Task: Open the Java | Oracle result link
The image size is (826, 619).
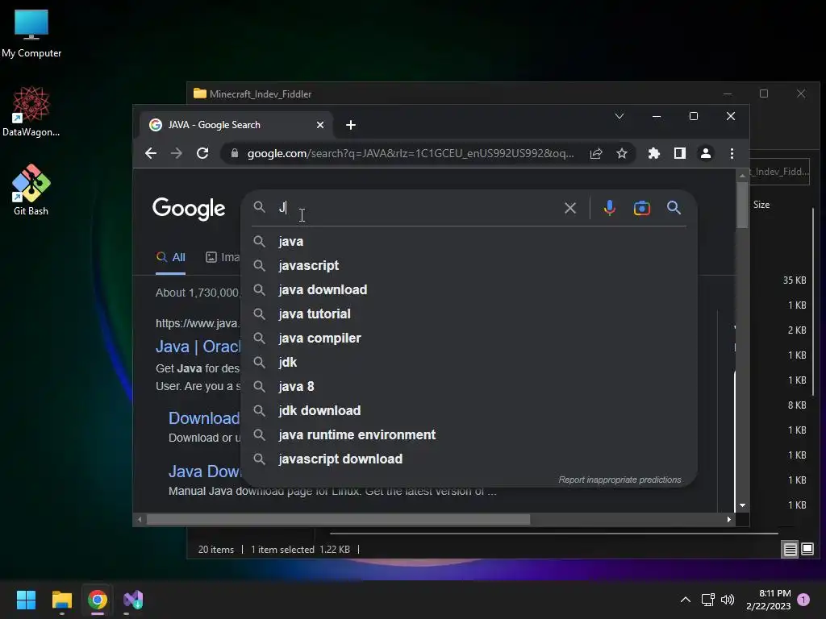Action: point(198,347)
